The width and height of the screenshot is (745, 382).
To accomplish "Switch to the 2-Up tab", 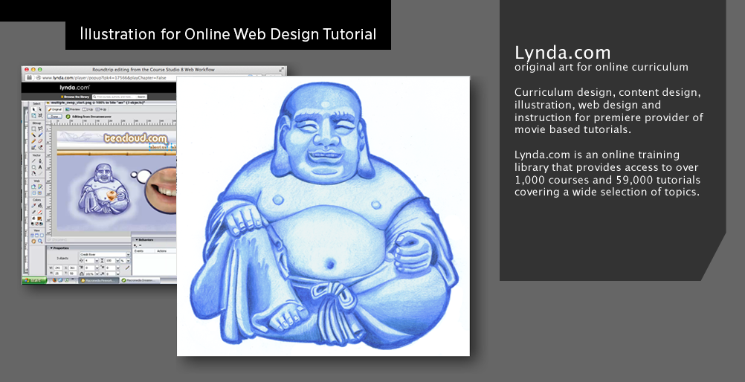I will click(88, 109).
